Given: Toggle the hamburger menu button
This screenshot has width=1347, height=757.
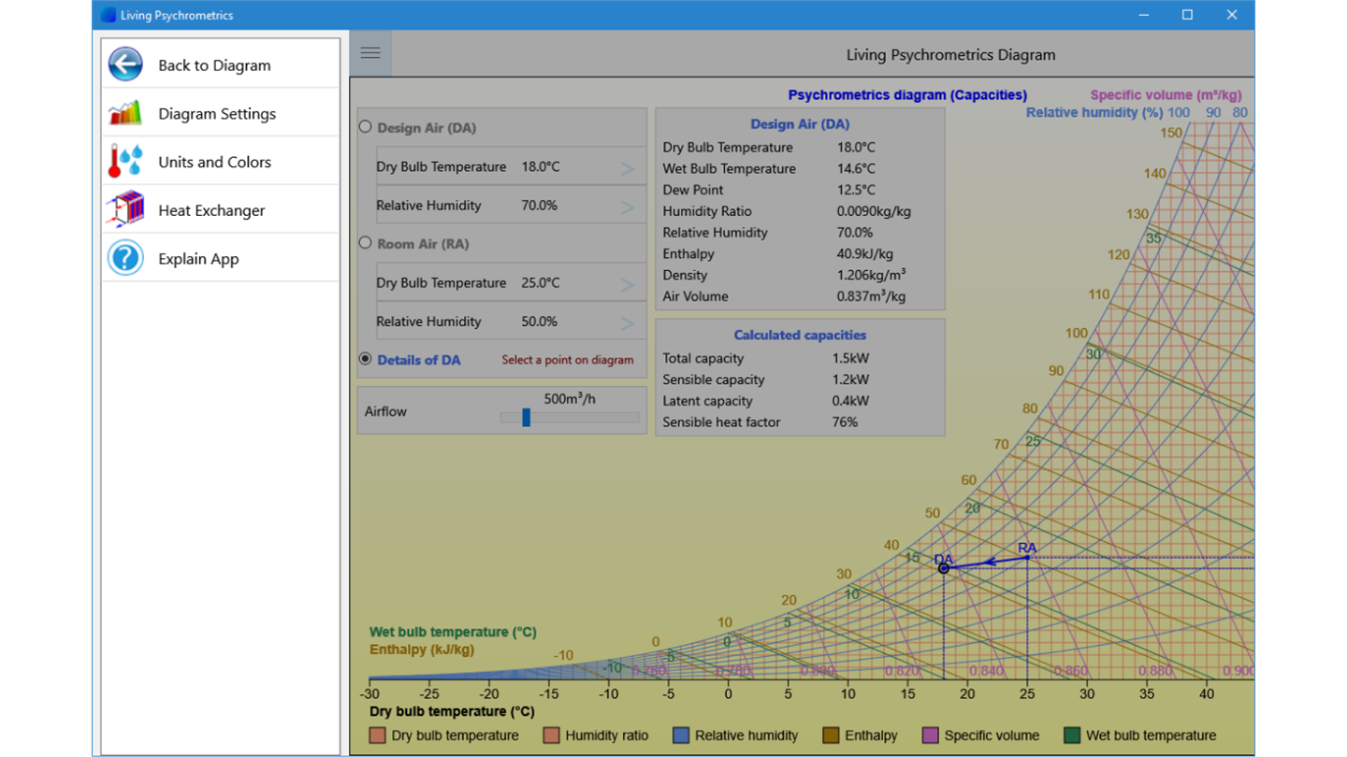Looking at the screenshot, I should coord(370,53).
